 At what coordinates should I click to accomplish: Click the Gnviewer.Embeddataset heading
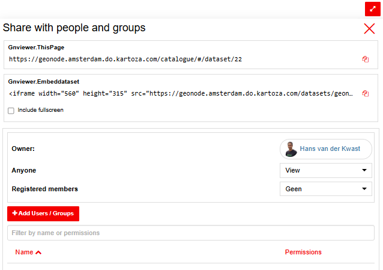point(44,82)
